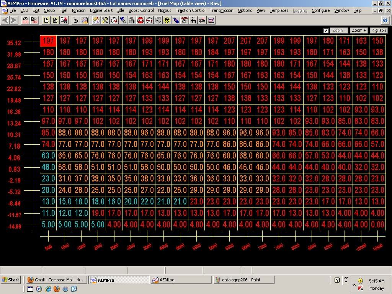Switch to the AEMLog taskbar window
The height and width of the screenshot is (294, 392).
[181, 280]
